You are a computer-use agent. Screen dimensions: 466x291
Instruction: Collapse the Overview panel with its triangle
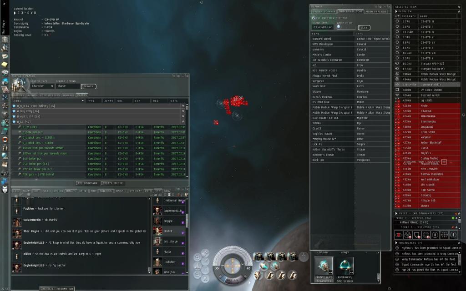tap(397, 11)
